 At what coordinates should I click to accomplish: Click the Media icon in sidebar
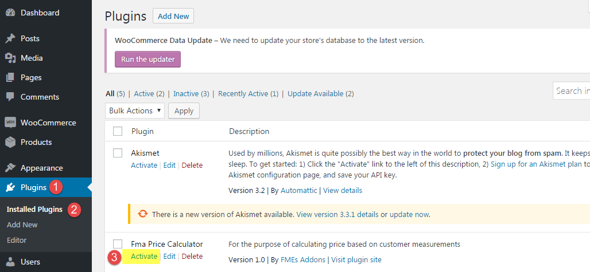click(10, 58)
